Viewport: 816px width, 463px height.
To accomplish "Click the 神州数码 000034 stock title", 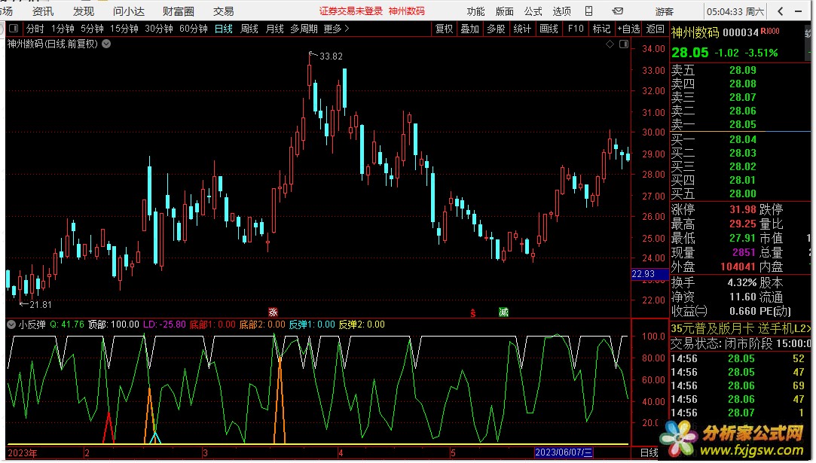I will click(x=715, y=33).
